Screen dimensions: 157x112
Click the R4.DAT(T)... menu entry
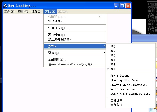click(75, 21)
